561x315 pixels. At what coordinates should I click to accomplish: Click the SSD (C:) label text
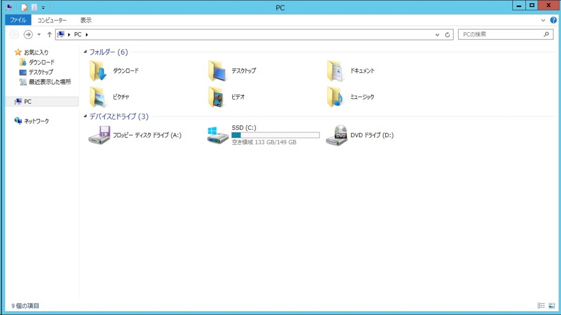(x=244, y=127)
